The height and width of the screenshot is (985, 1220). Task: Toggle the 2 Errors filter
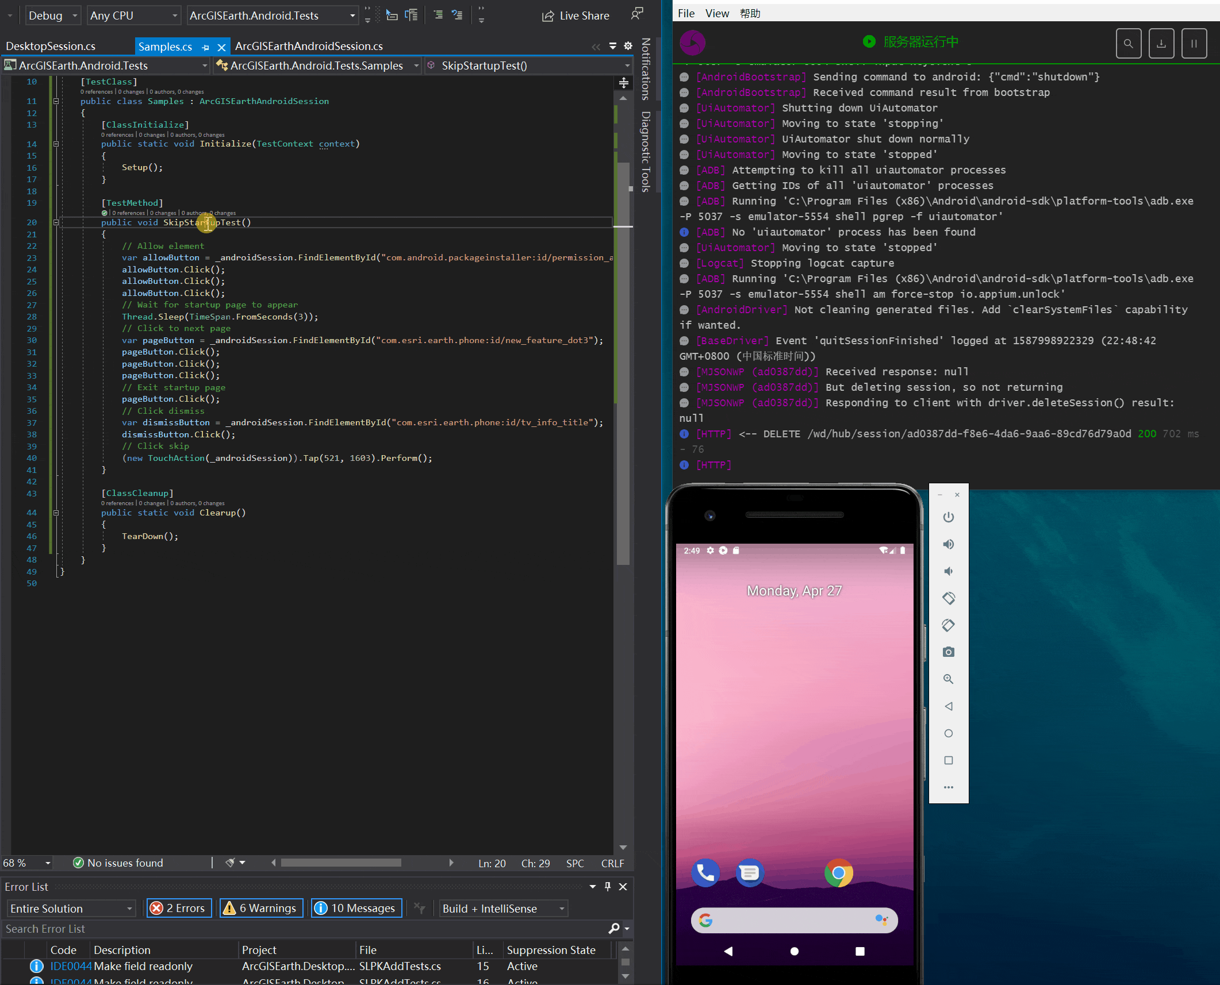tap(179, 908)
